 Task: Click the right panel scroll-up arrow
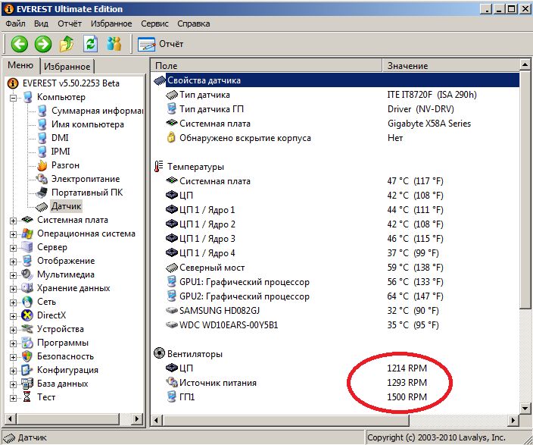click(x=525, y=64)
